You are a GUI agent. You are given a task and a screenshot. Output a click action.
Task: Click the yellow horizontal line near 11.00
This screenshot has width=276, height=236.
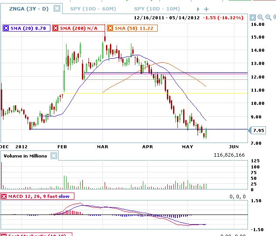tap(155, 93)
